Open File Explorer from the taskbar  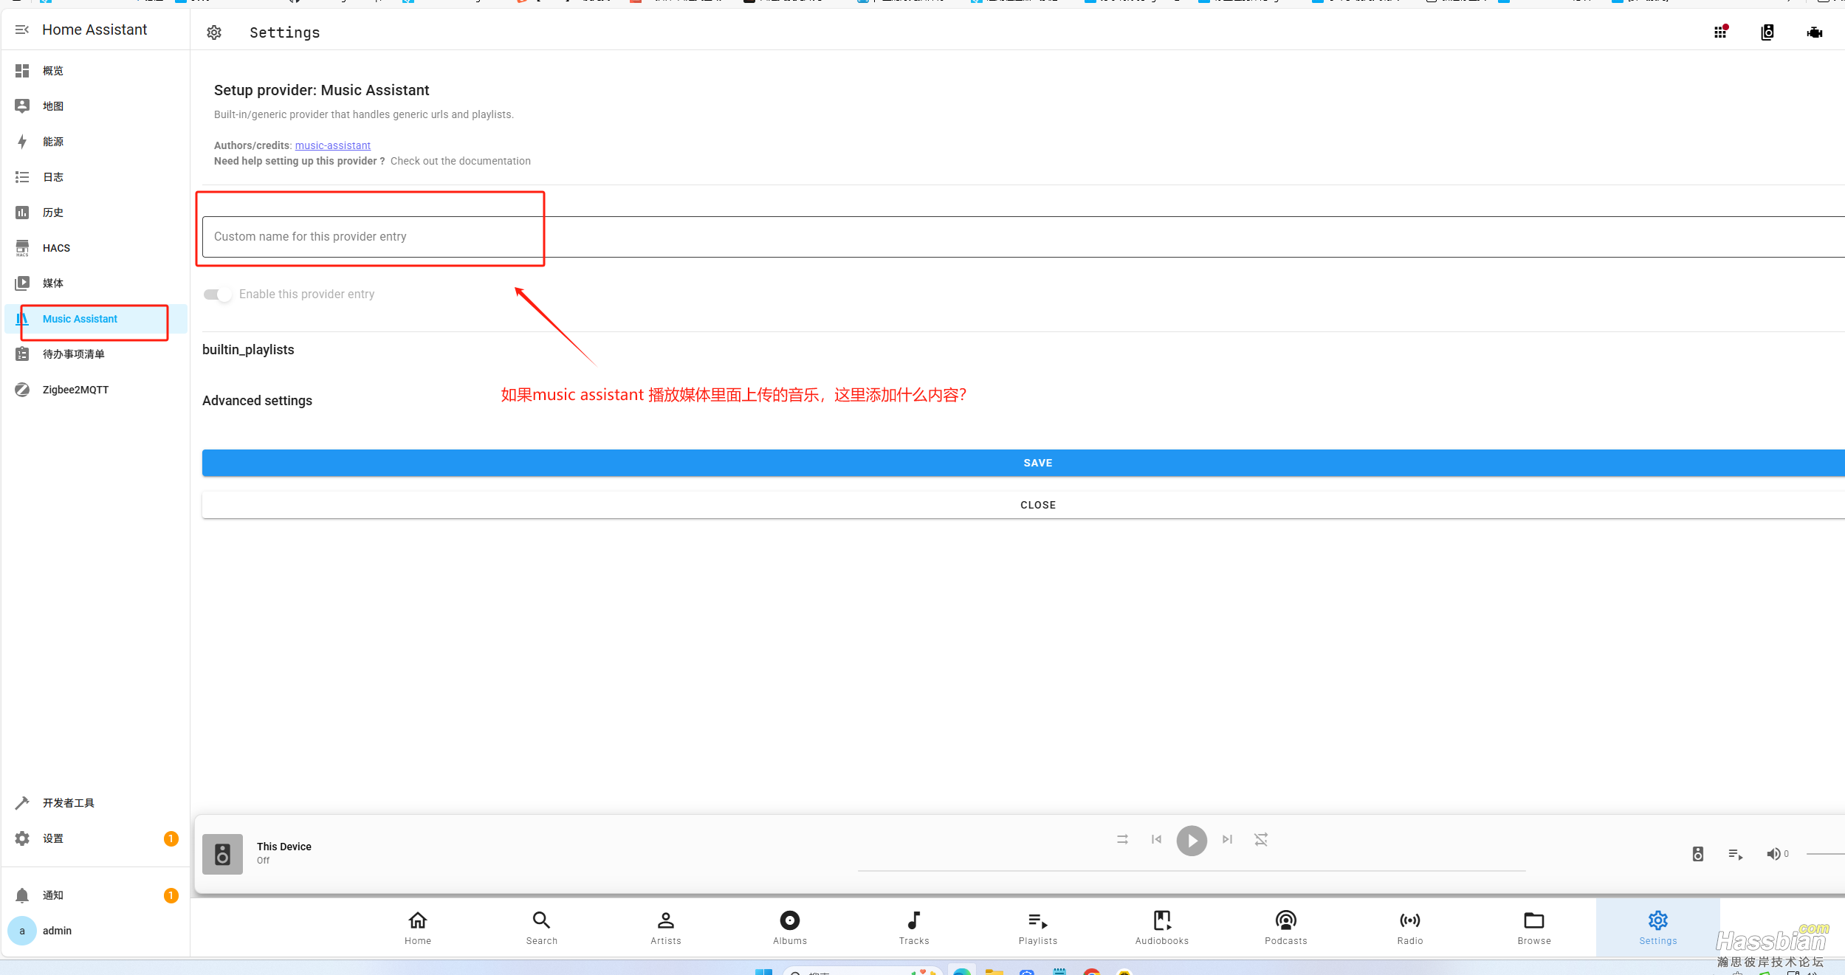click(994, 971)
